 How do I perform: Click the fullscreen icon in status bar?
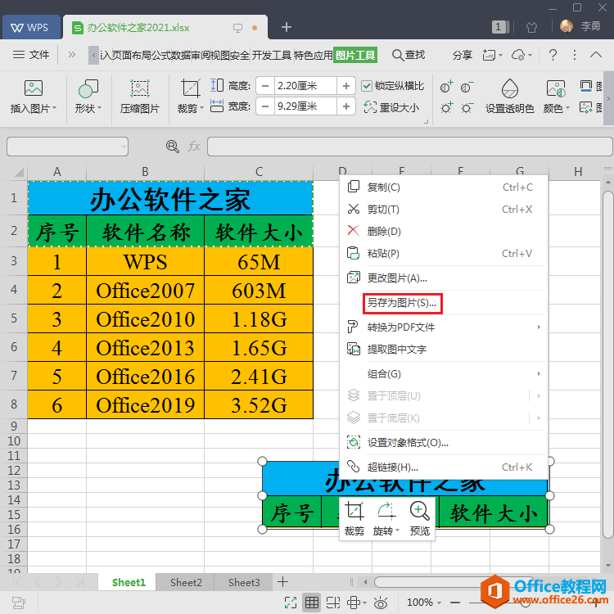(290, 603)
